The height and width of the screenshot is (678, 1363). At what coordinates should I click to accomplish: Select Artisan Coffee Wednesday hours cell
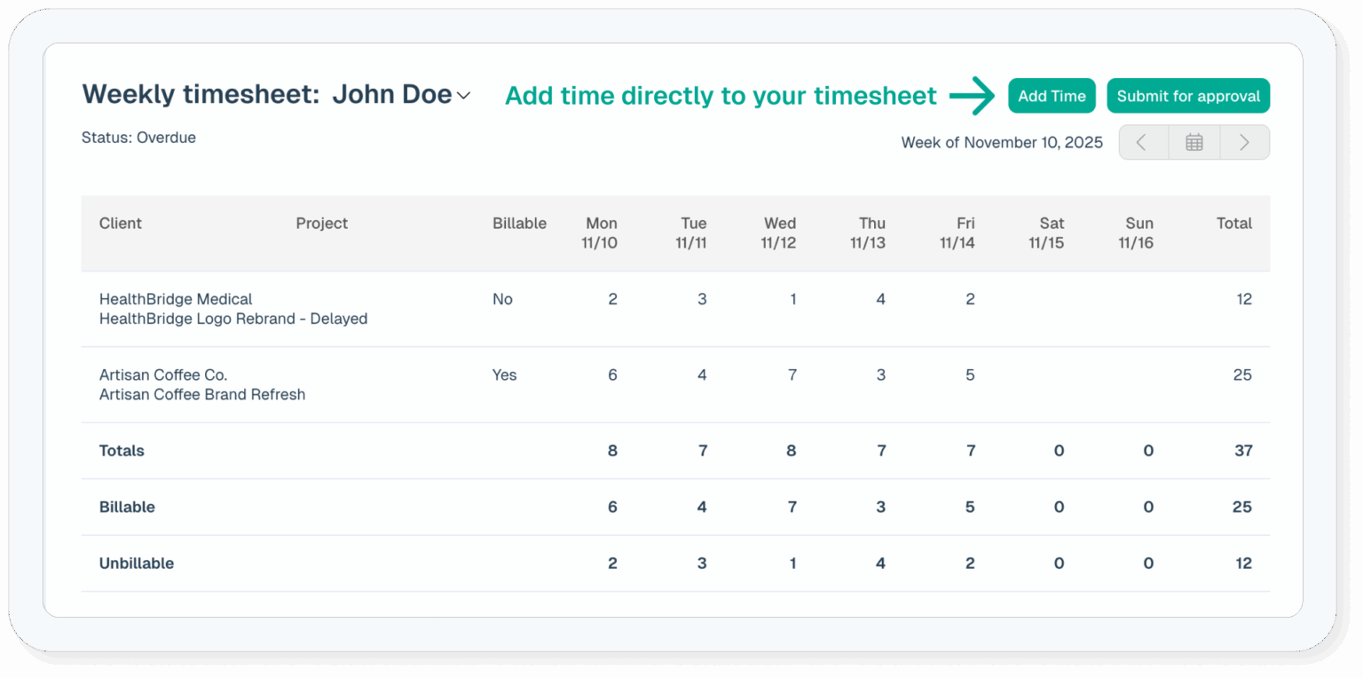coord(792,375)
